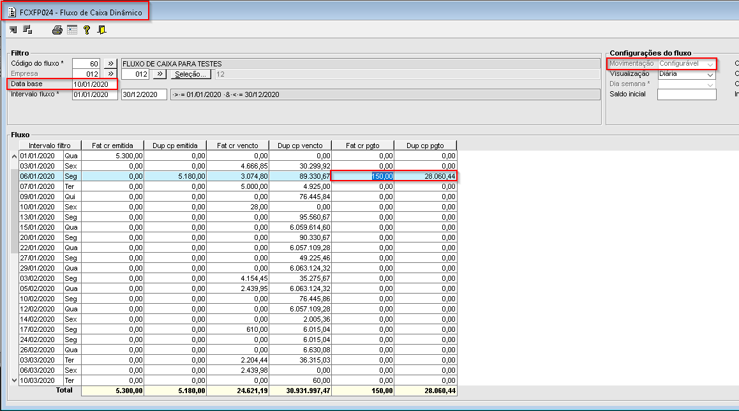The image size is (739, 411).
Task: Click the 2.005,36 cell
Action: tap(300, 319)
